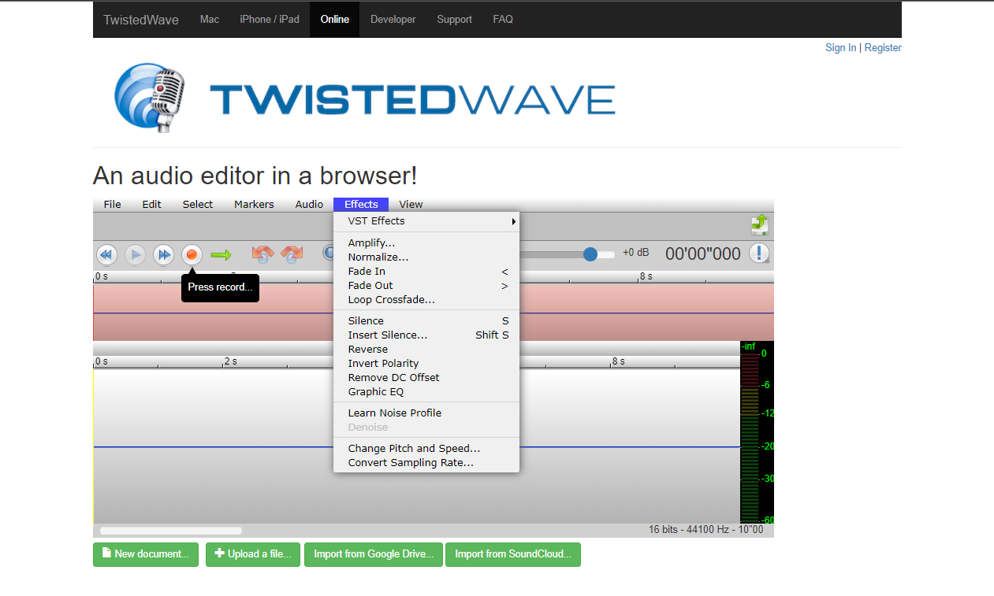Click the Register link
The width and height of the screenshot is (994, 596).
(x=883, y=48)
